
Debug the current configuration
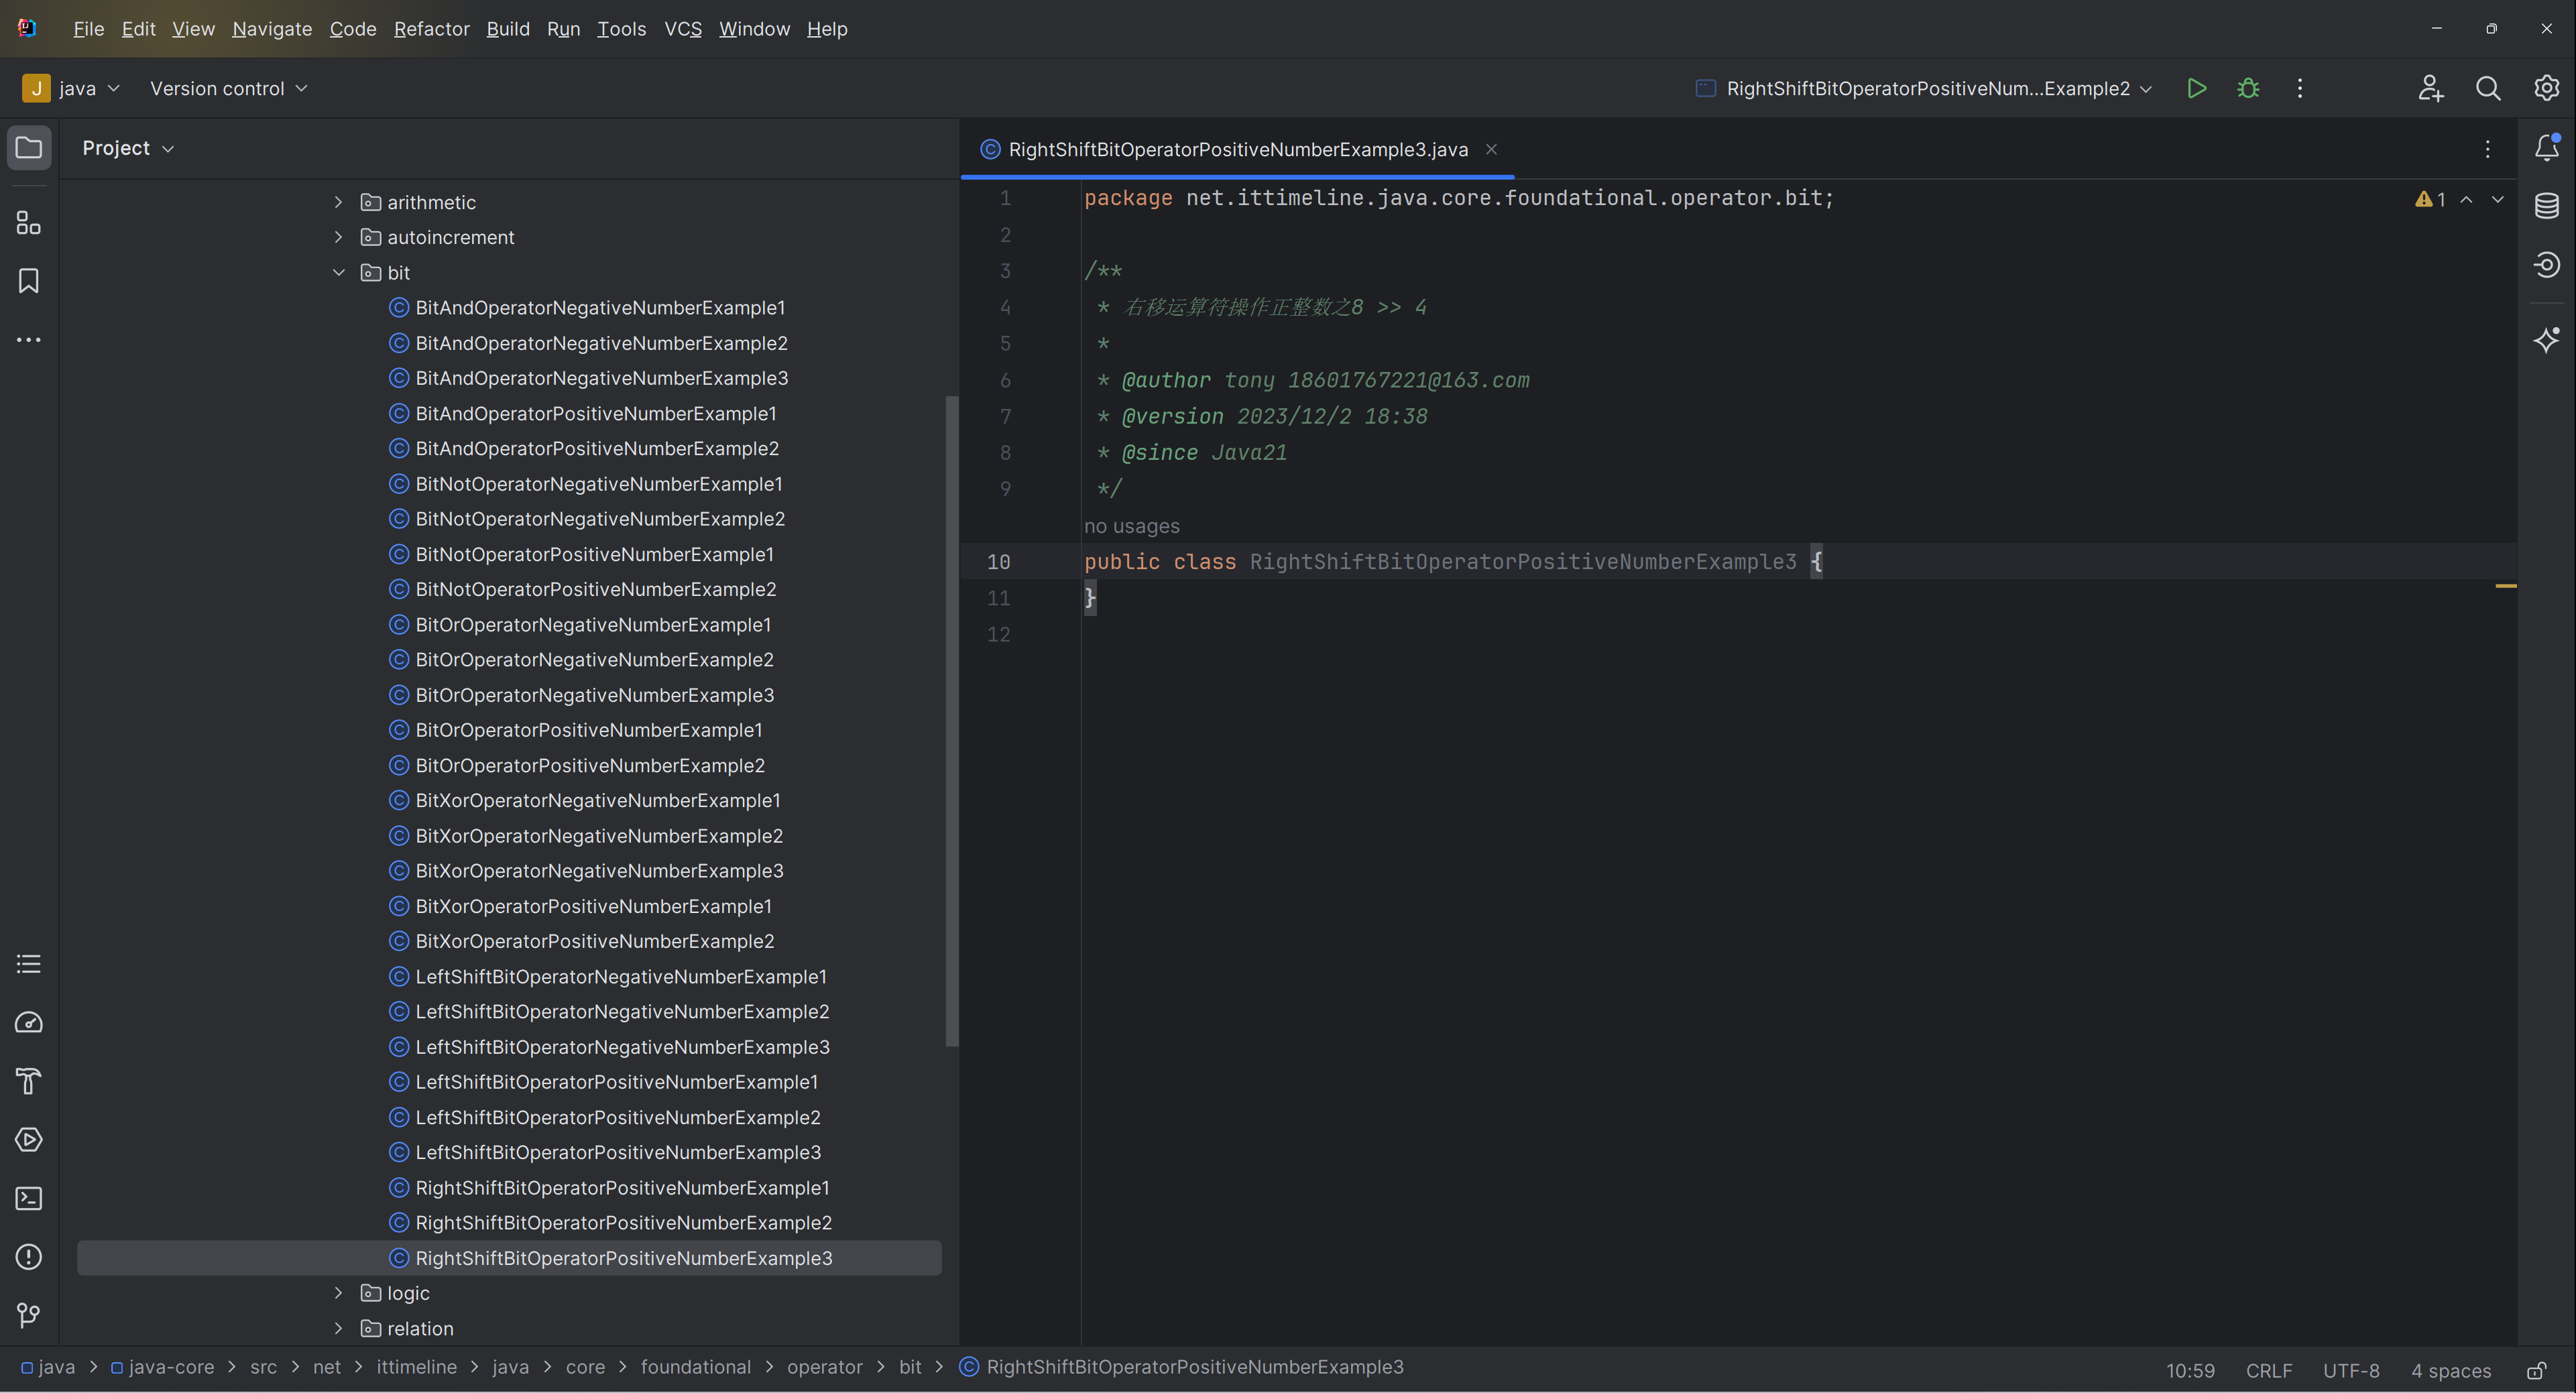tap(2248, 88)
